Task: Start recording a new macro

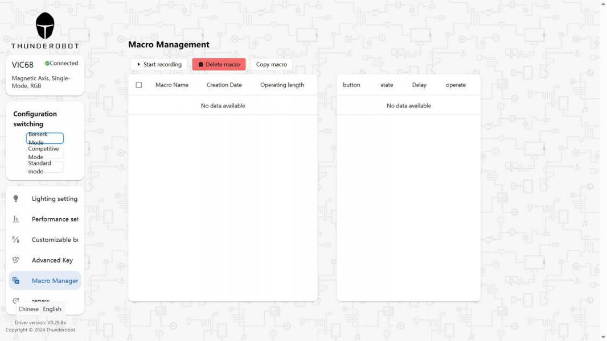Action: (x=159, y=64)
